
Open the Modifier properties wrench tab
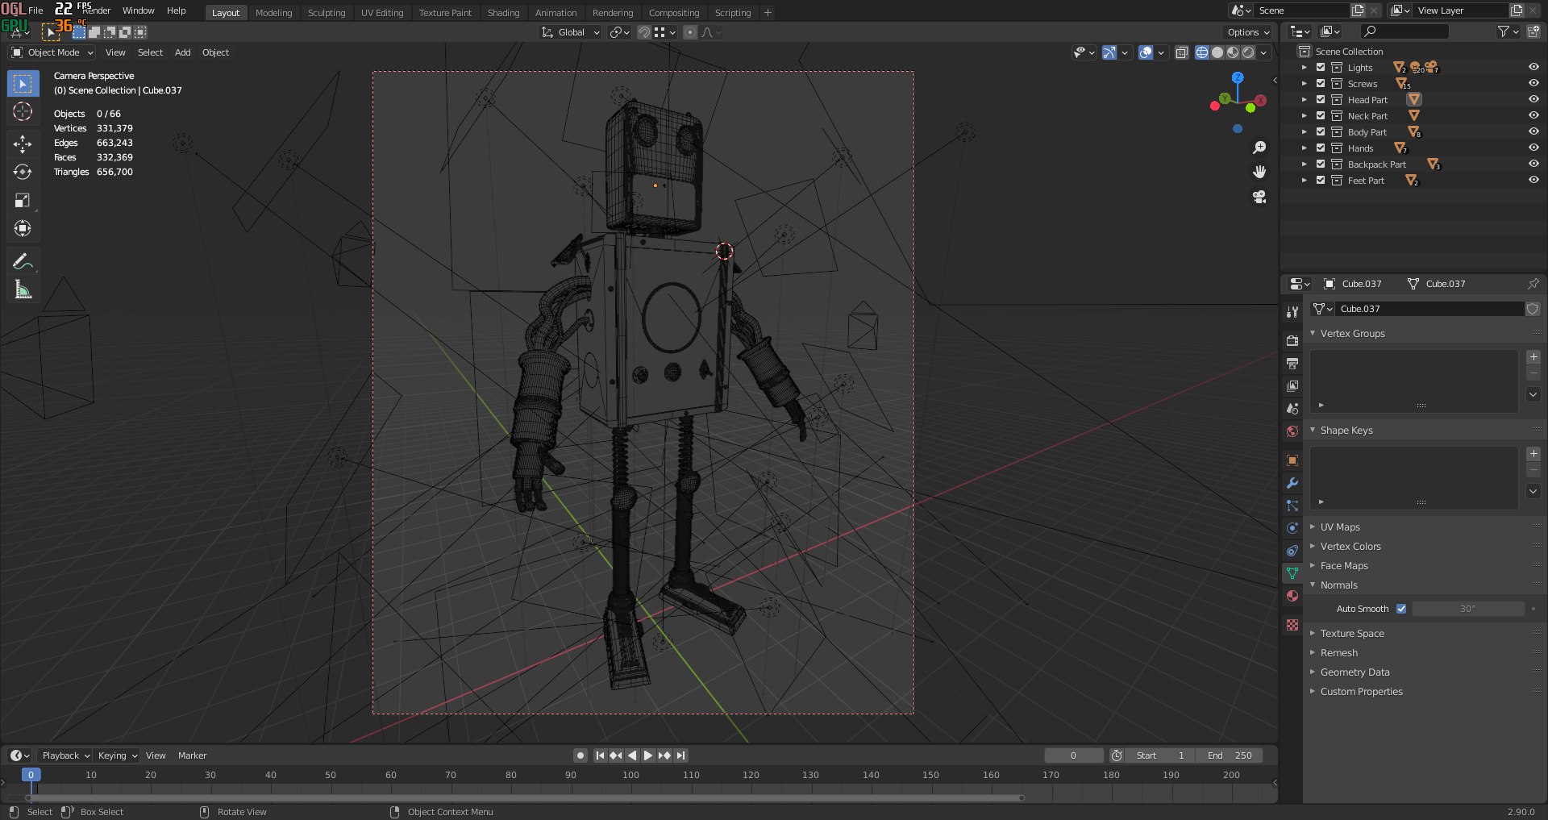tap(1292, 483)
